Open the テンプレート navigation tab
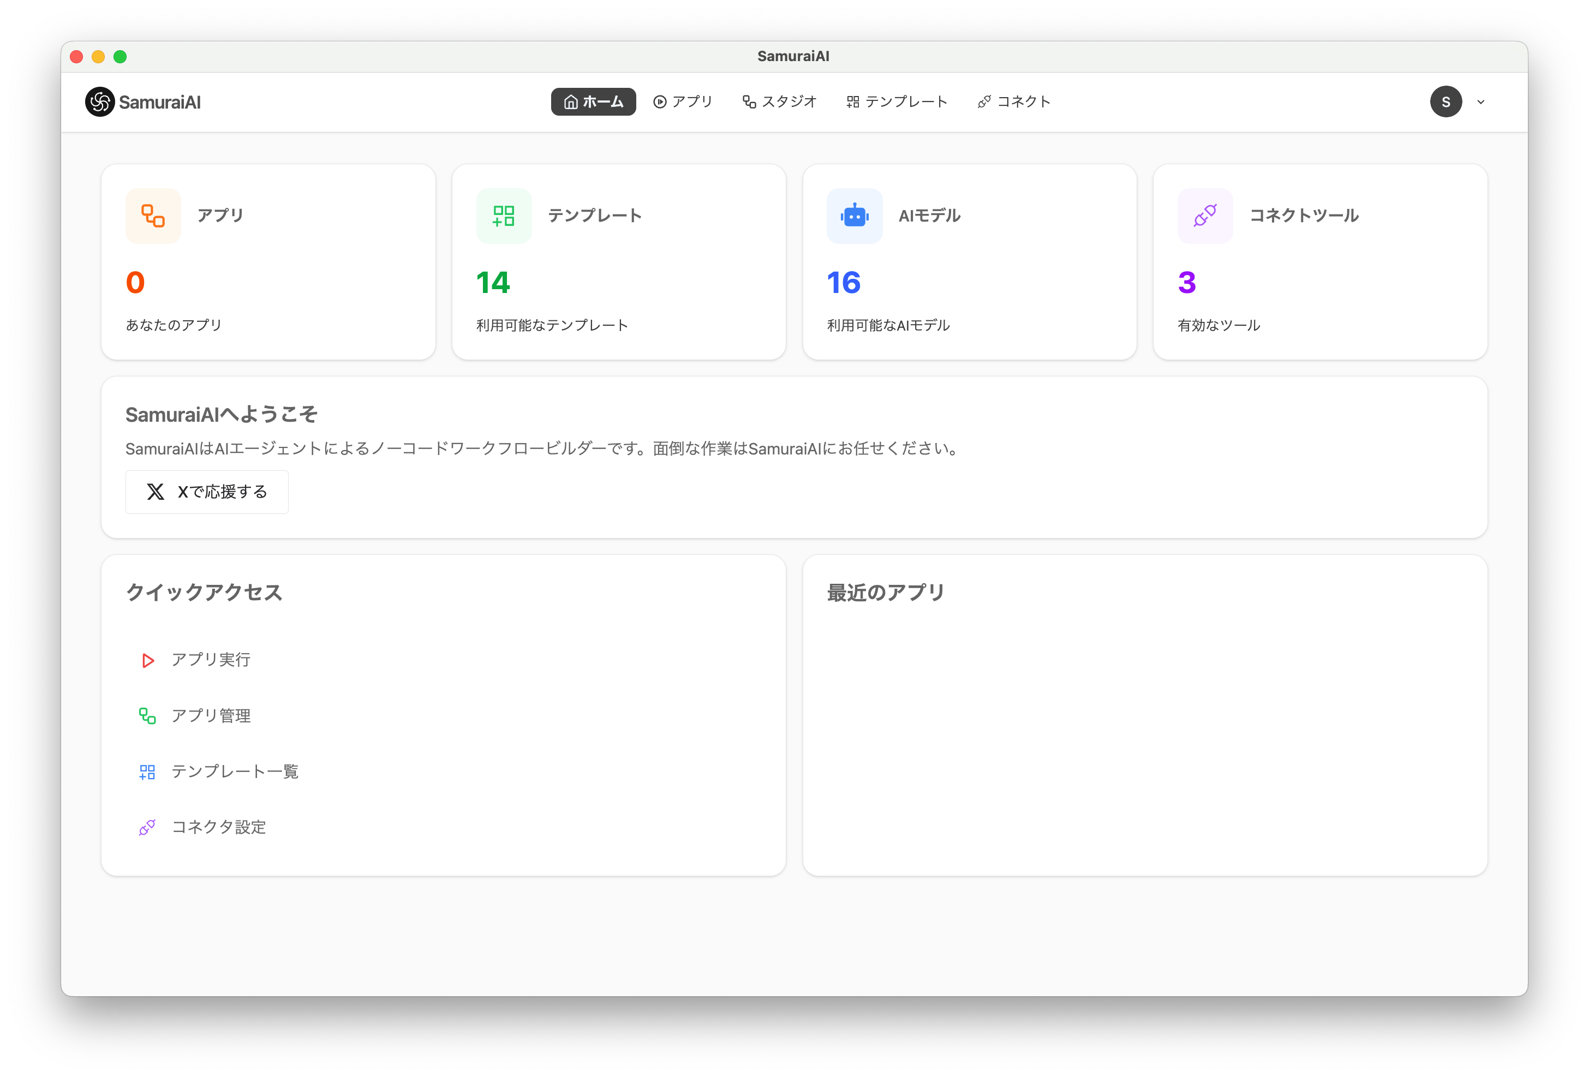The image size is (1589, 1077). (x=897, y=102)
